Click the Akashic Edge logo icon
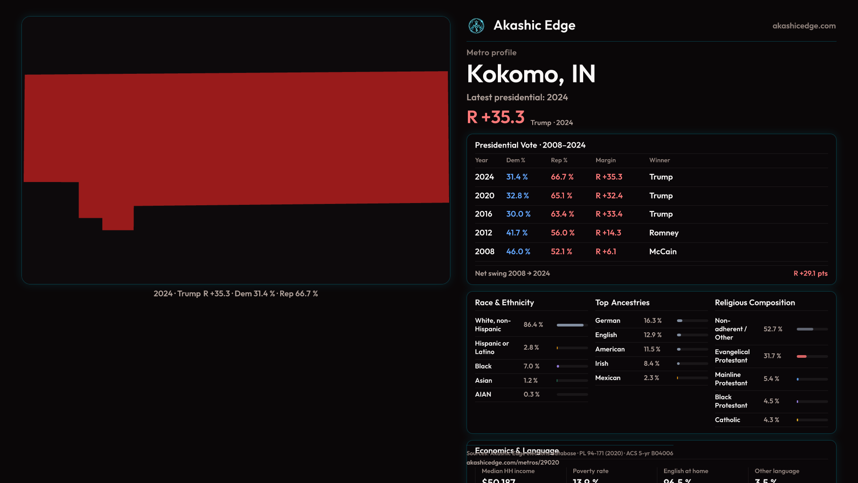 [476, 26]
